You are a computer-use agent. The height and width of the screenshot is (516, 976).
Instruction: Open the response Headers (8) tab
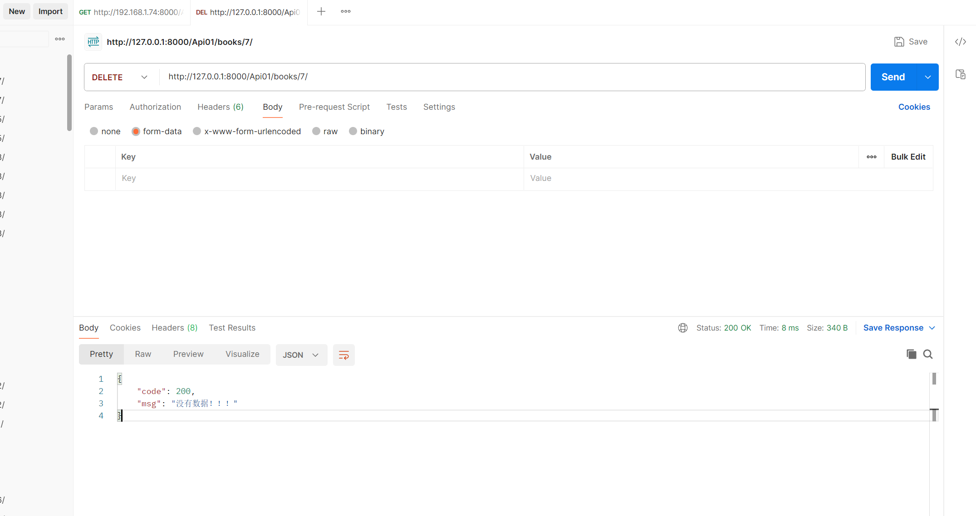pos(174,328)
